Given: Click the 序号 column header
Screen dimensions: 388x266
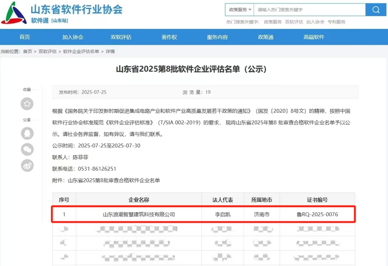Looking at the screenshot, I should (x=64, y=200).
